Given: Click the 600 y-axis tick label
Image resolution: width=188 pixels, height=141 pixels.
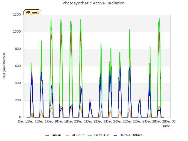Looking at the screenshot, I should point(18,66).
